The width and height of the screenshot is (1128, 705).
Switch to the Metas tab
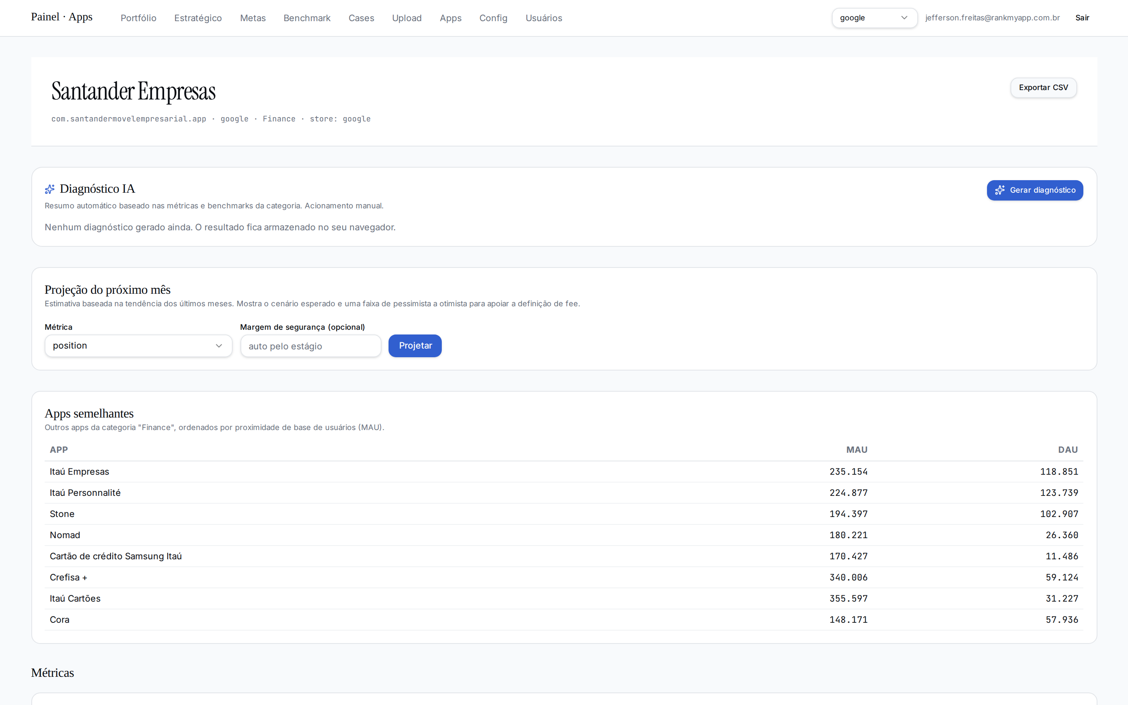253,18
